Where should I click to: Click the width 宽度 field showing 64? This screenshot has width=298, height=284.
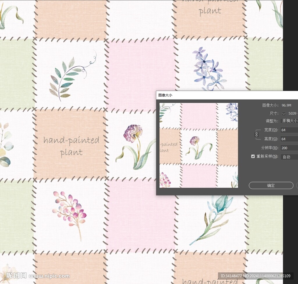pos(289,130)
